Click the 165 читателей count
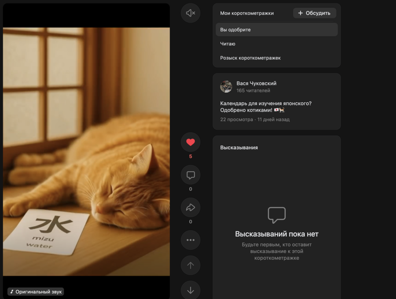396x299 pixels. click(x=253, y=90)
